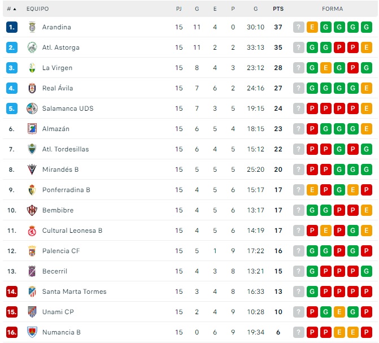Open La Virgen club logo
This screenshot has height=343, width=379.
click(32, 68)
